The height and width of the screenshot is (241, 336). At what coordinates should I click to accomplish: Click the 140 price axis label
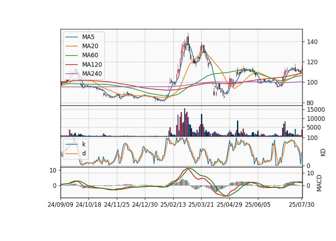point(312,42)
